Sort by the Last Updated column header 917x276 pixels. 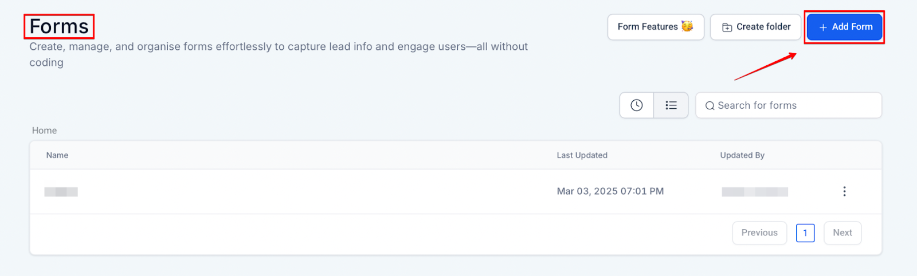point(582,155)
